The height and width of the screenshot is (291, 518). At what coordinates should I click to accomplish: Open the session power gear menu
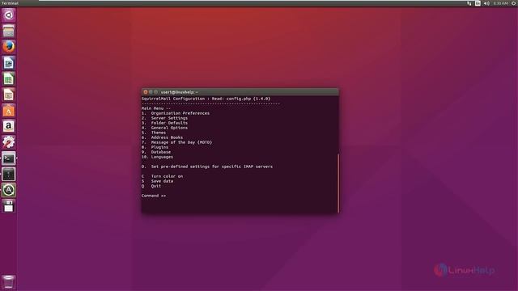point(514,3)
